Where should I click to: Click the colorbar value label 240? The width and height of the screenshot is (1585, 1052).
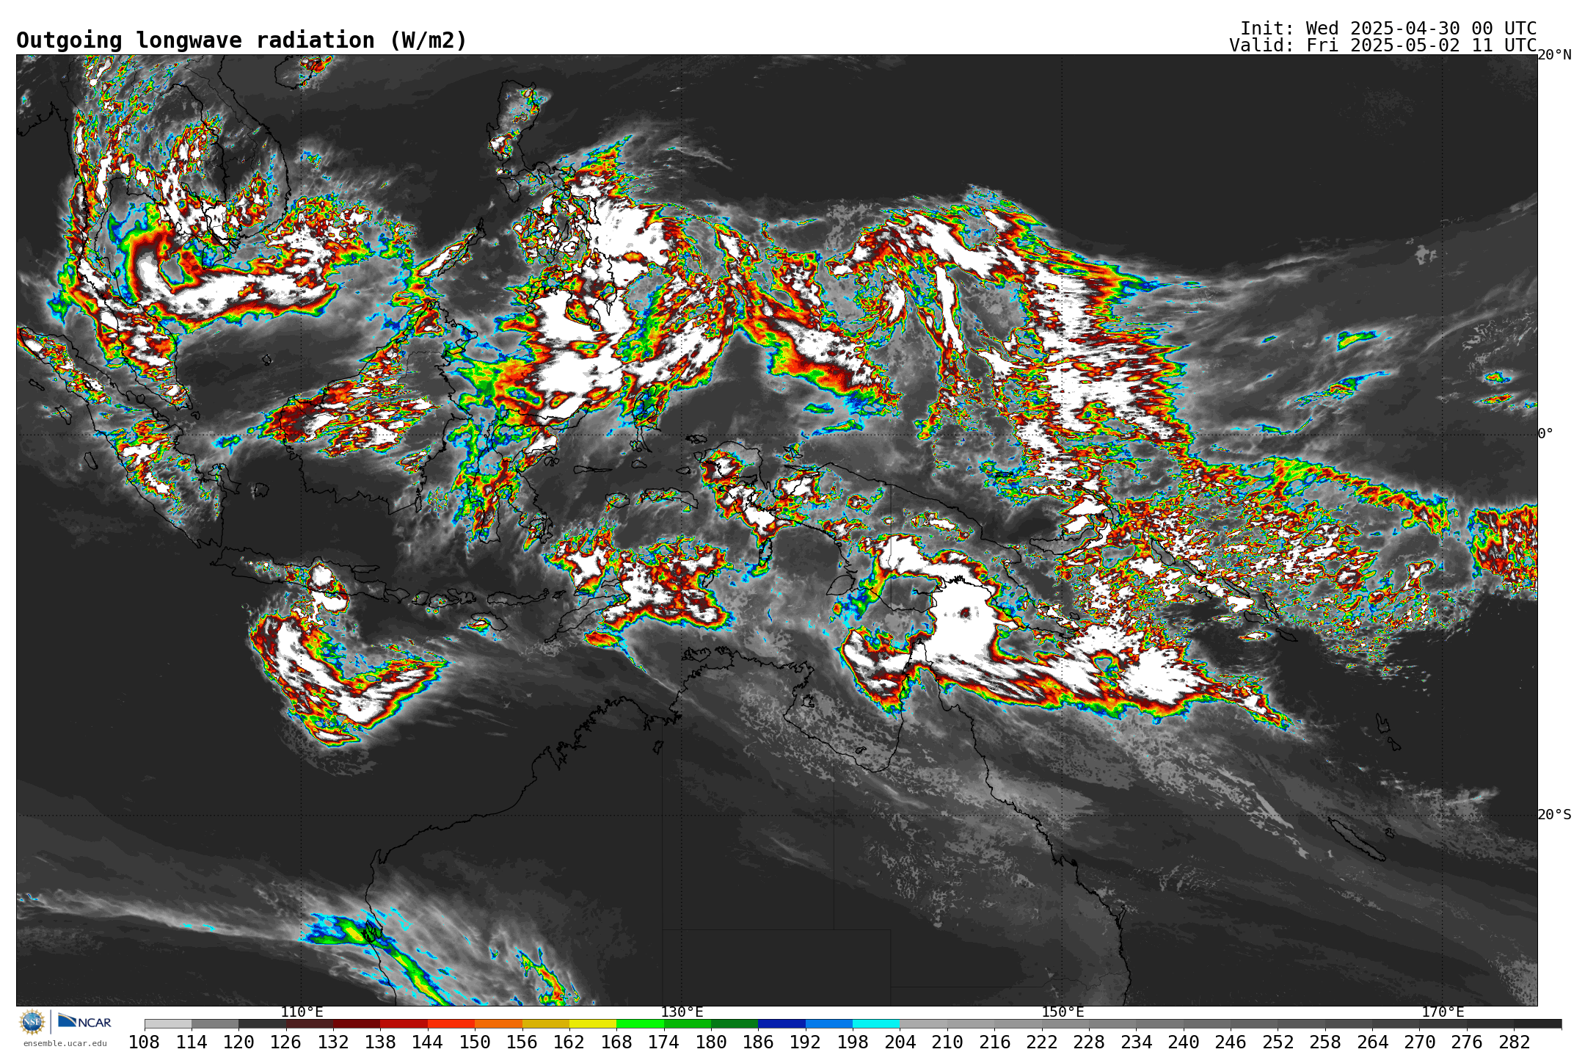click(1183, 1042)
